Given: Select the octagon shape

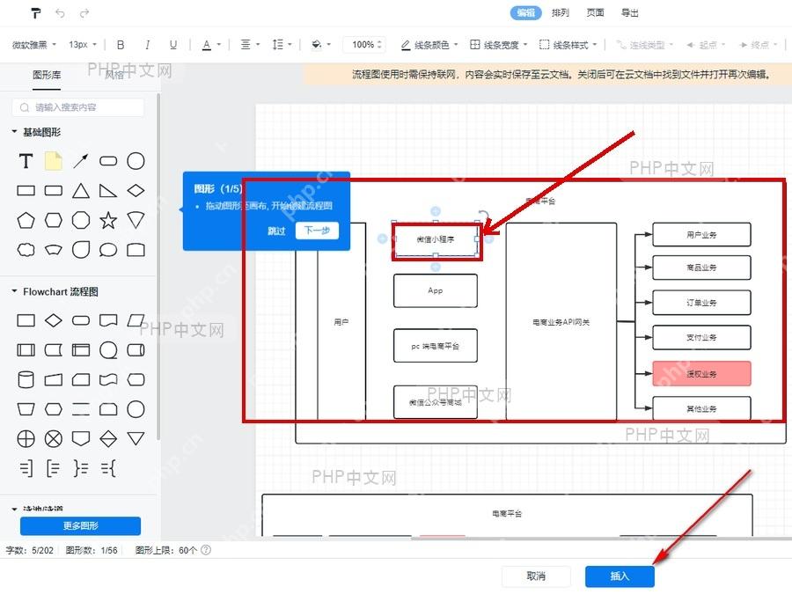Looking at the screenshot, I should [81, 220].
